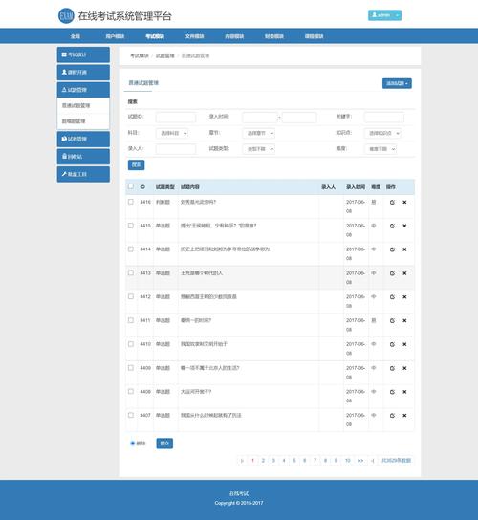
Task: Select the checkbox for question 4408
Action: point(131,391)
